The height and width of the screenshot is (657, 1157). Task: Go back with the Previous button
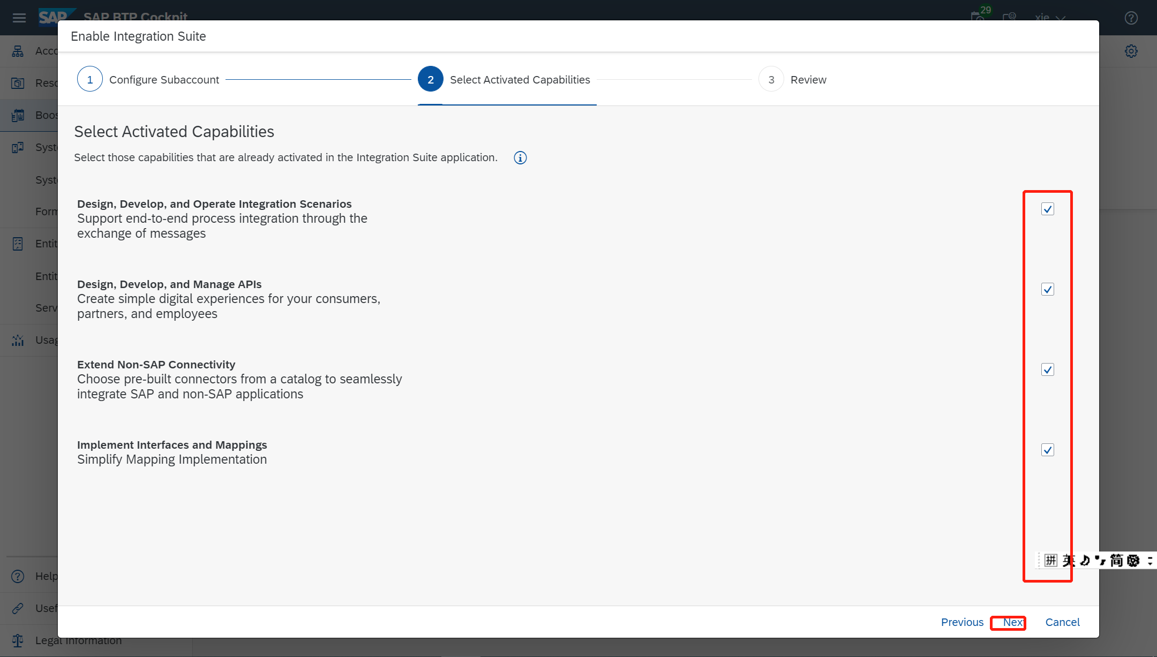pyautogui.click(x=962, y=622)
